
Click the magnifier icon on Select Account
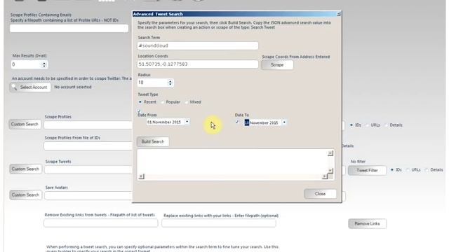[14, 87]
